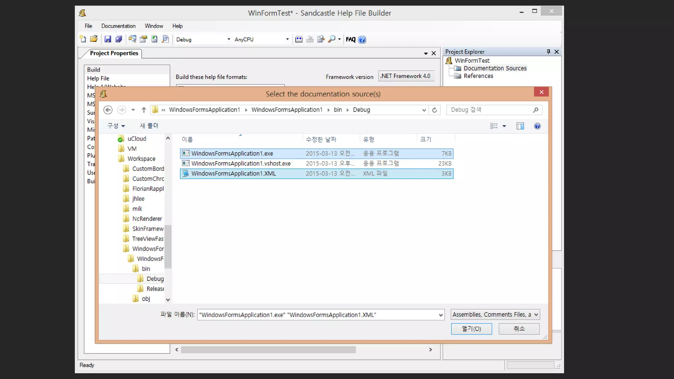
Task: Click the horizontal scrollbar under the properties page
Action: click(x=268, y=350)
